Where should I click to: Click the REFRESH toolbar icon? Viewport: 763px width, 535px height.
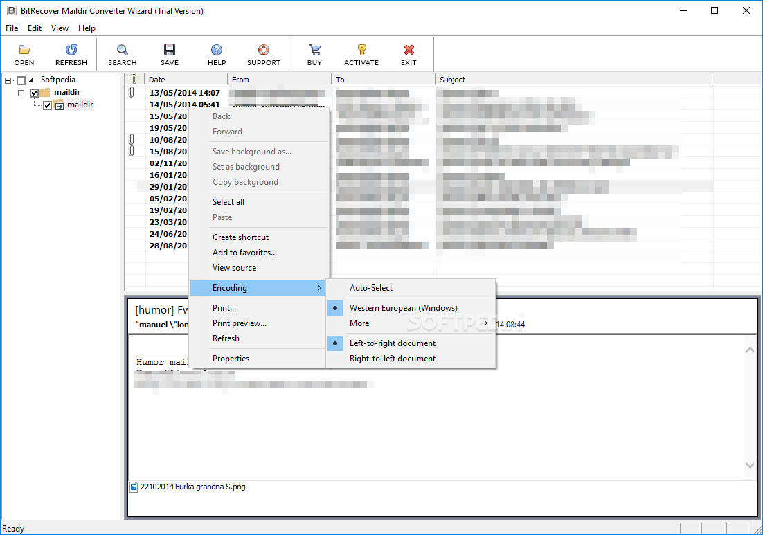71,50
